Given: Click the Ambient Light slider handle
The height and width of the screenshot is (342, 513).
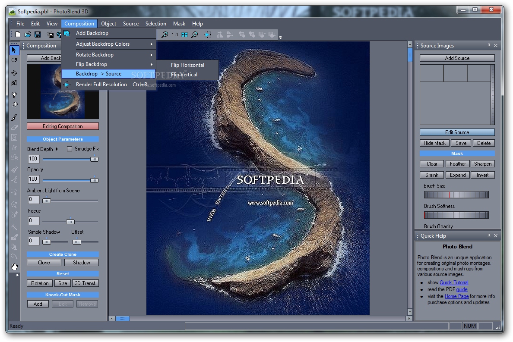Looking at the screenshot, I should point(47,201).
